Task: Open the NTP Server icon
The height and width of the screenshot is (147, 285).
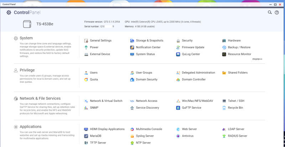Action: [x=132, y=143]
